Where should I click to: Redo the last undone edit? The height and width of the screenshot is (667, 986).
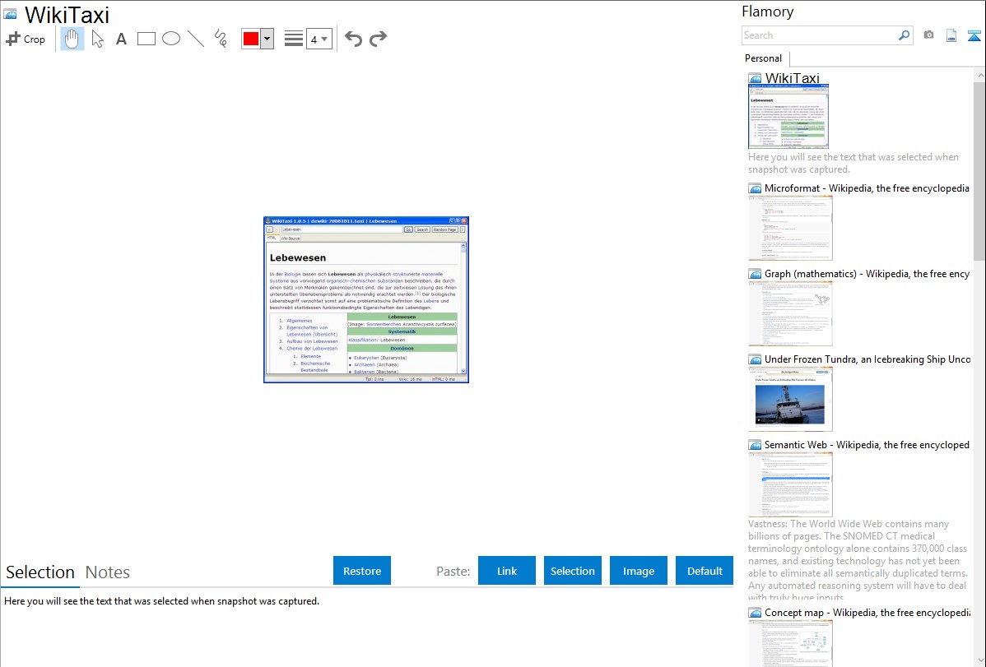(x=378, y=39)
